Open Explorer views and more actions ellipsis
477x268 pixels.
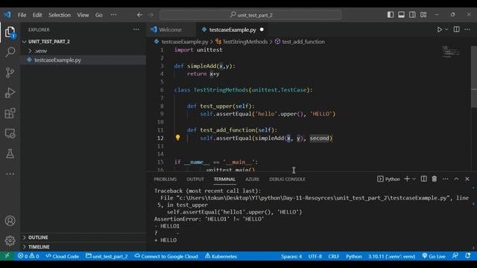point(136,30)
